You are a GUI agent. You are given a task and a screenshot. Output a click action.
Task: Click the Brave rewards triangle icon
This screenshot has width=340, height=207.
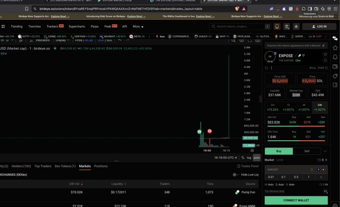pos(243,9)
